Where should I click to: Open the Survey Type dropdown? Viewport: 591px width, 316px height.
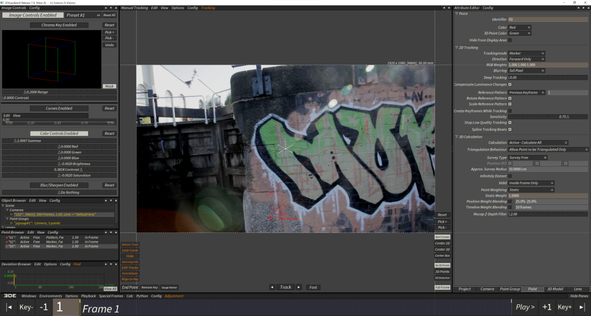click(x=528, y=157)
